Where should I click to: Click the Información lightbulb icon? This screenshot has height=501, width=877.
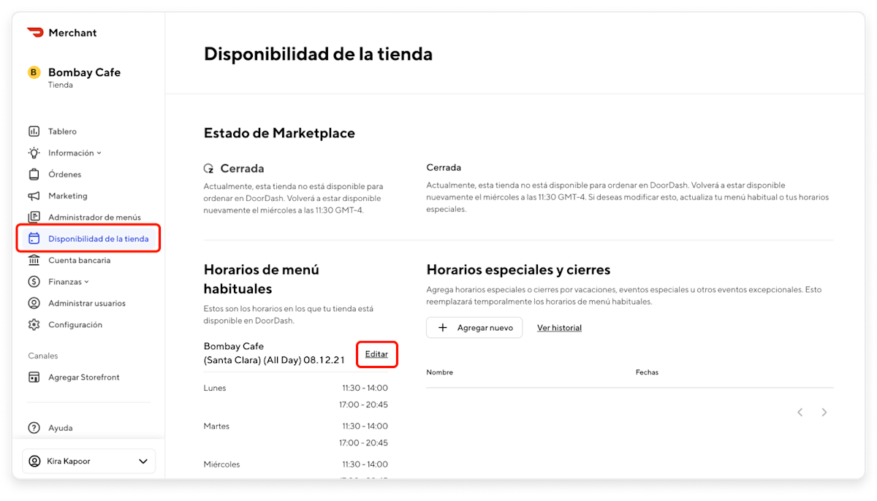pyautogui.click(x=34, y=153)
